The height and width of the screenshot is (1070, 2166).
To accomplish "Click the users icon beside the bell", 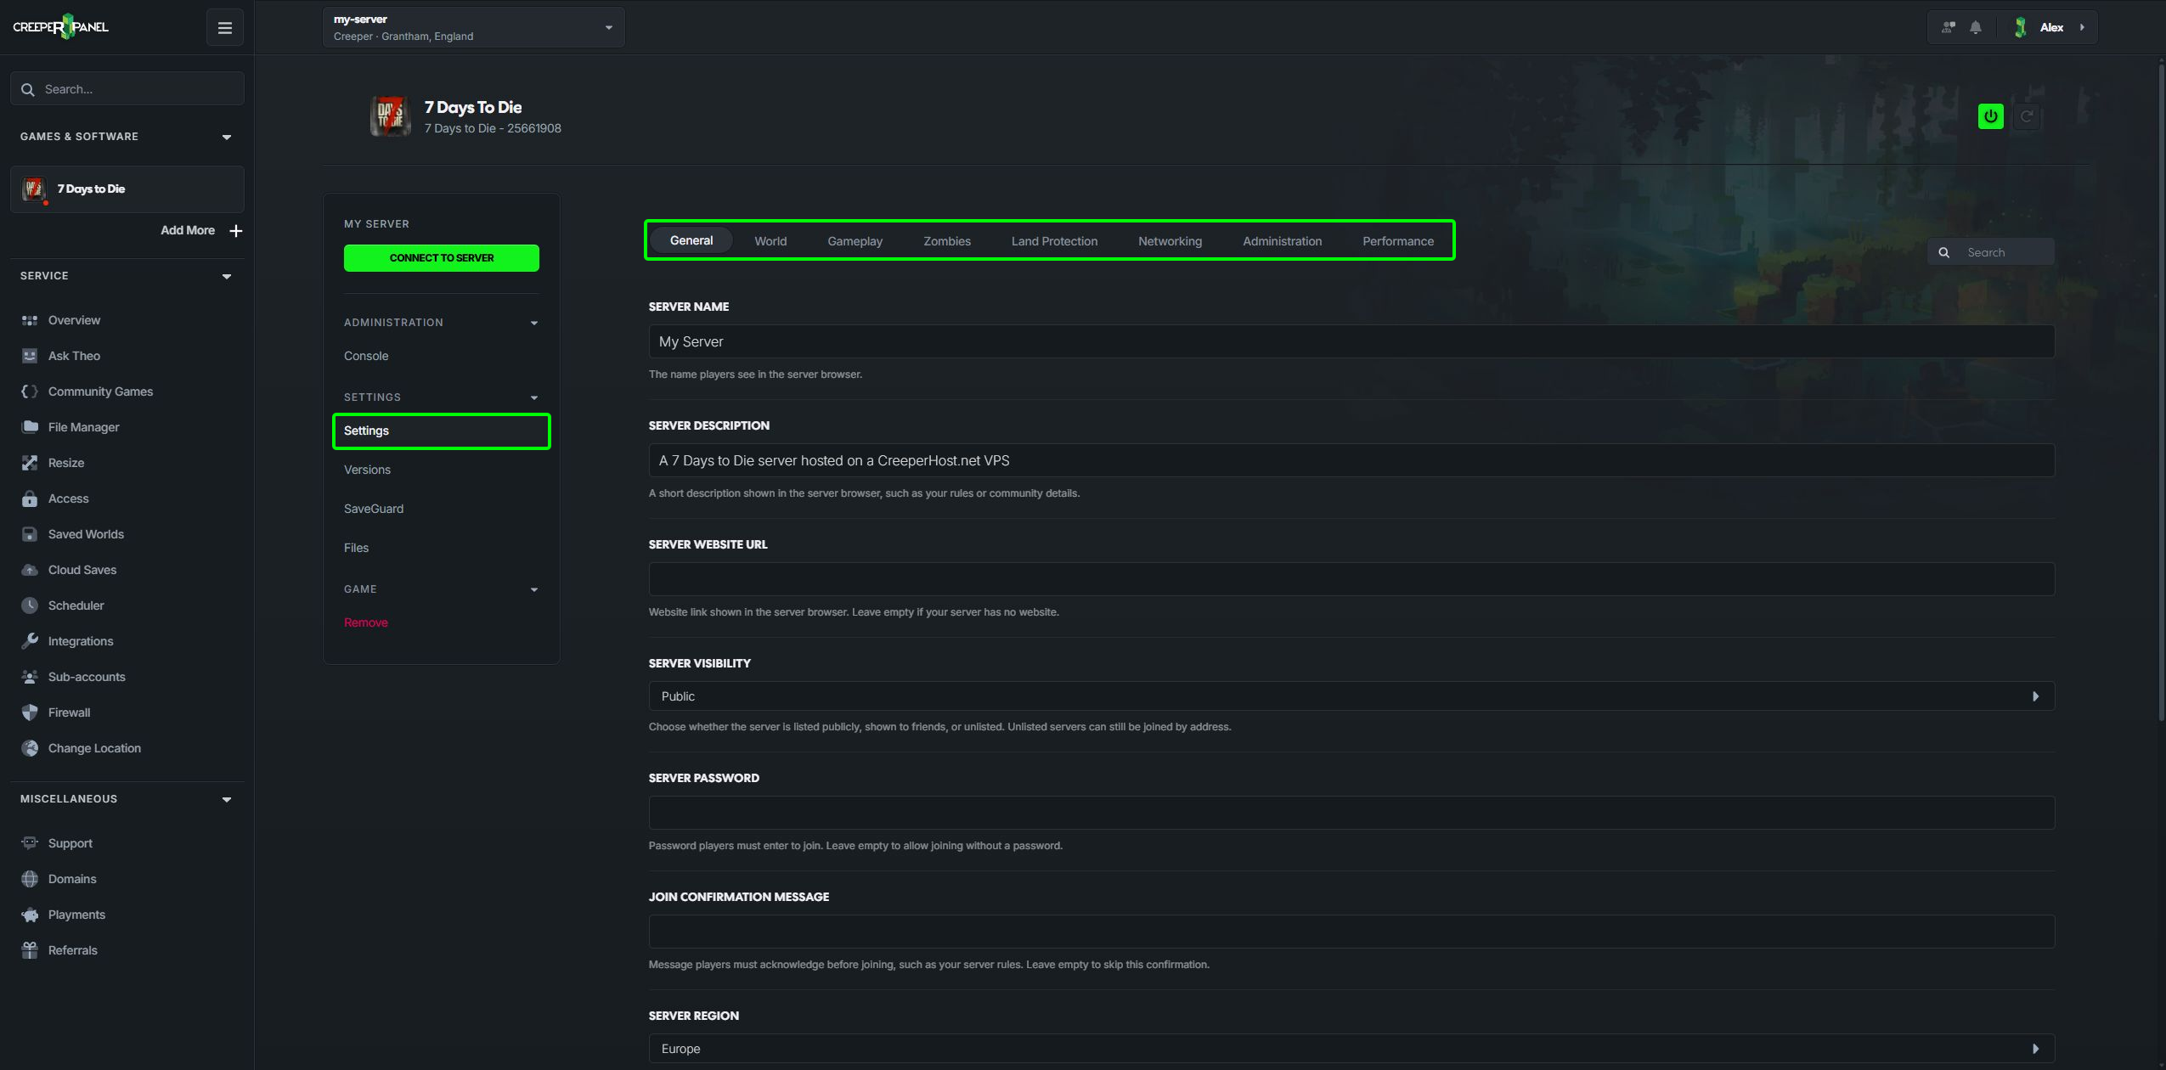I will (1949, 27).
